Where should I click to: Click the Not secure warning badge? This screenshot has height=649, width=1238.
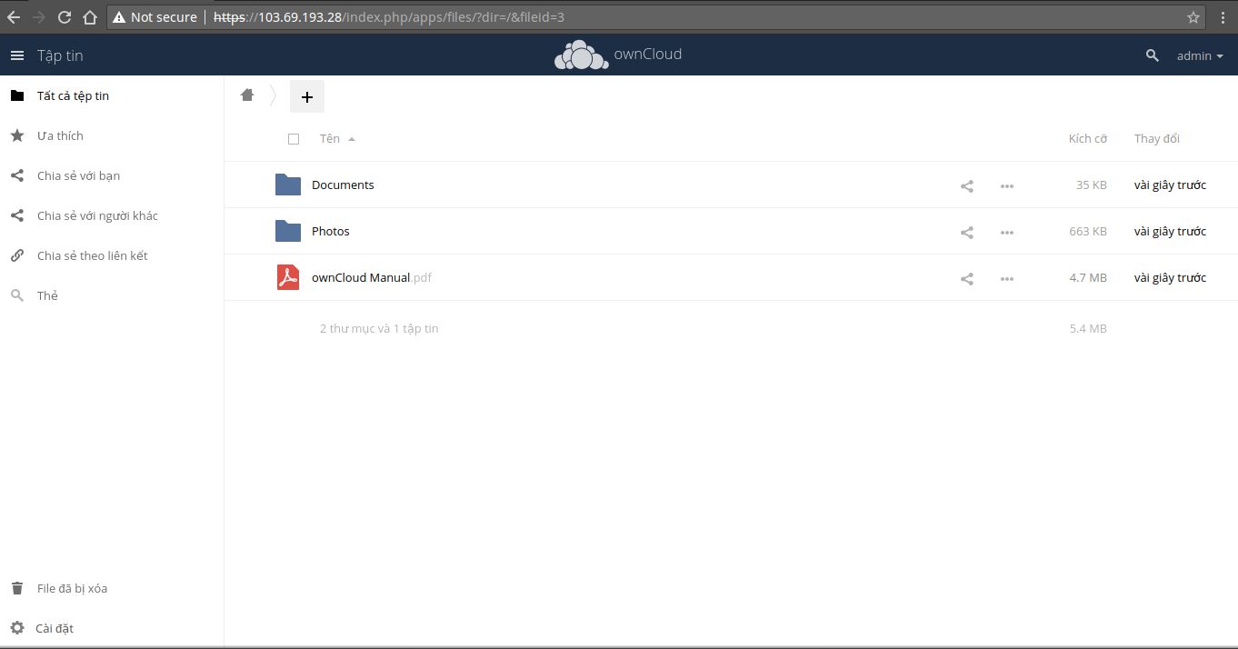click(x=155, y=16)
